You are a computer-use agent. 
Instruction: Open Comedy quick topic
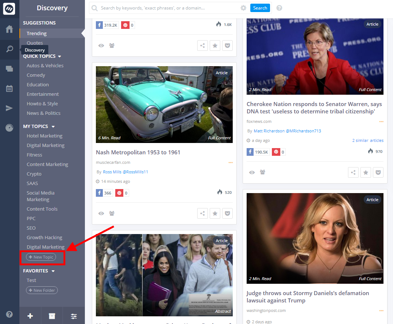tap(36, 75)
